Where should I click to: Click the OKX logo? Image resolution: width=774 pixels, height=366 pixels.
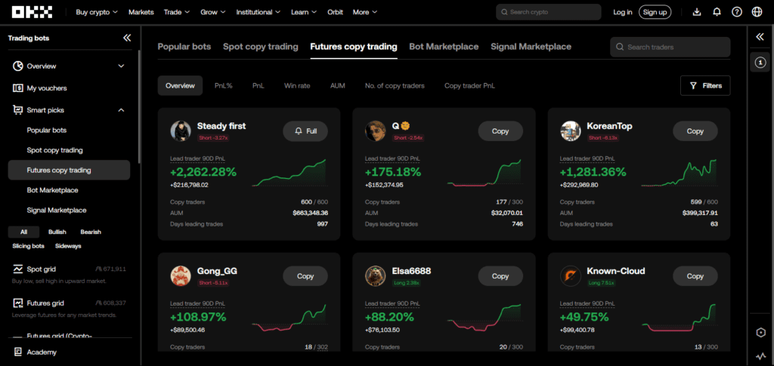point(33,12)
